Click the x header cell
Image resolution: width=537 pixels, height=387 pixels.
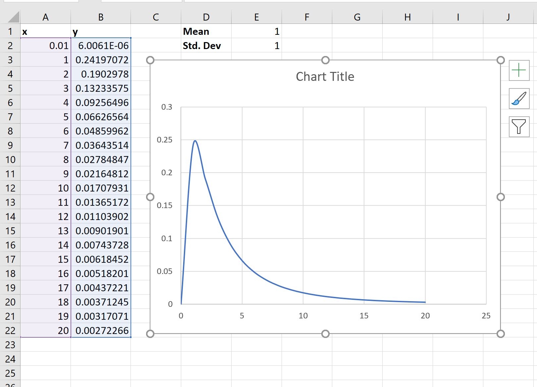45,31
